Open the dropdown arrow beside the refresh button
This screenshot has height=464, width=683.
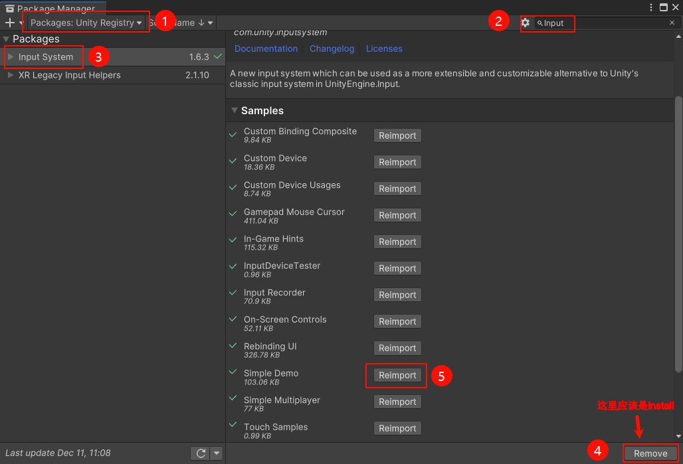217,453
